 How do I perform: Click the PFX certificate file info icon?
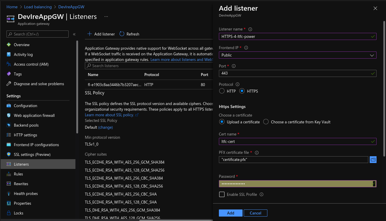256,152
